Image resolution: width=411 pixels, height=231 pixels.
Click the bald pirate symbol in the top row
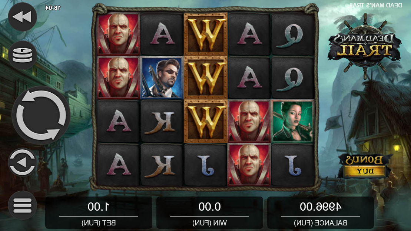(118, 34)
